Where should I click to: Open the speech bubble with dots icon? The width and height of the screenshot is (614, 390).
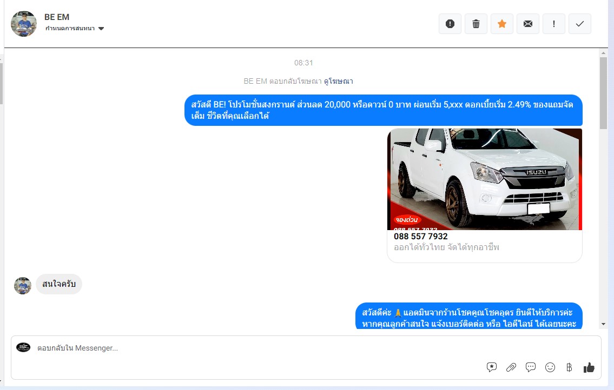click(x=531, y=367)
